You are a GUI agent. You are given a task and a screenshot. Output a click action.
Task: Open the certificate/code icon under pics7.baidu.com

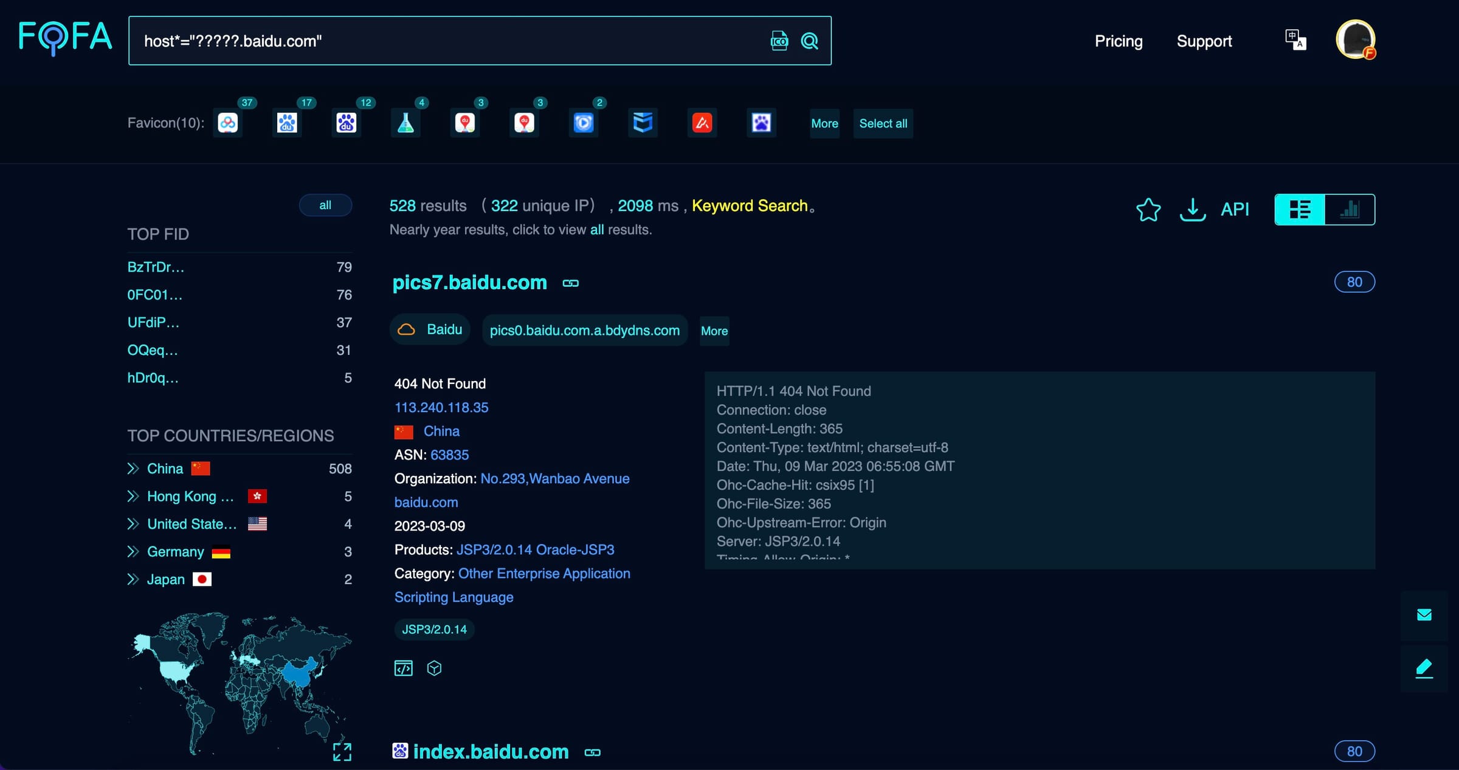tap(403, 668)
